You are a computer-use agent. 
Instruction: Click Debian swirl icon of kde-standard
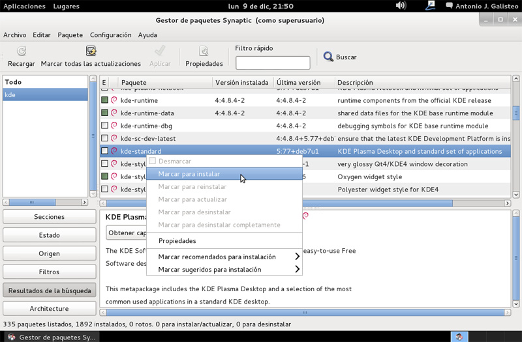[114, 151]
